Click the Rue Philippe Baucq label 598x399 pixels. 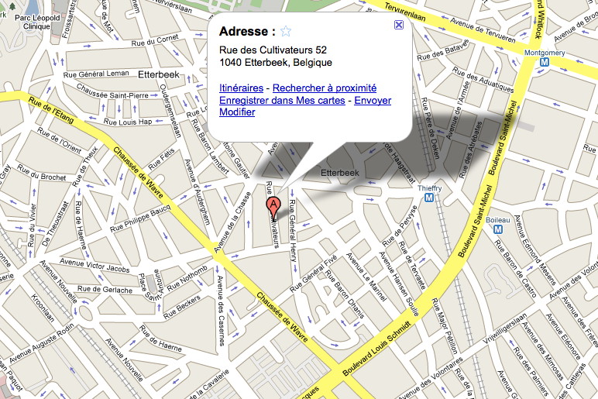(140, 218)
